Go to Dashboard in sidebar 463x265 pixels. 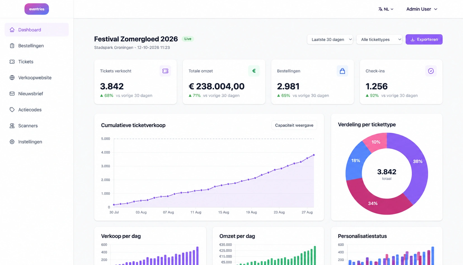click(37, 30)
